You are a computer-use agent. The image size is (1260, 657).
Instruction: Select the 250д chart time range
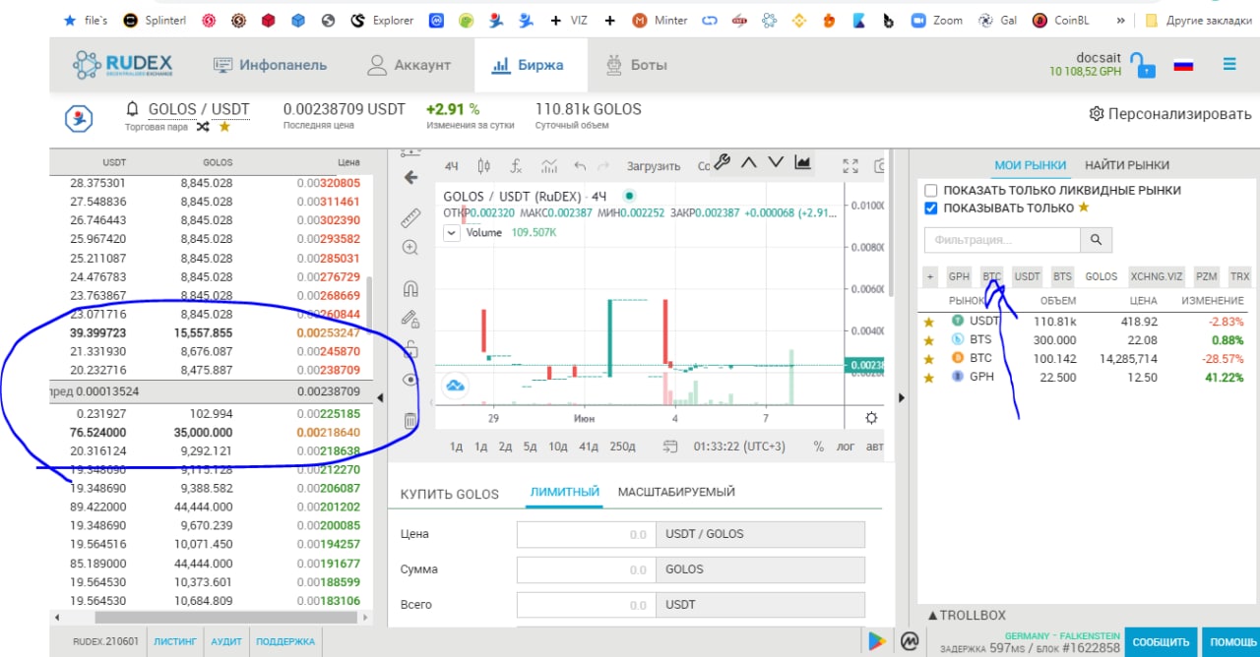623,447
